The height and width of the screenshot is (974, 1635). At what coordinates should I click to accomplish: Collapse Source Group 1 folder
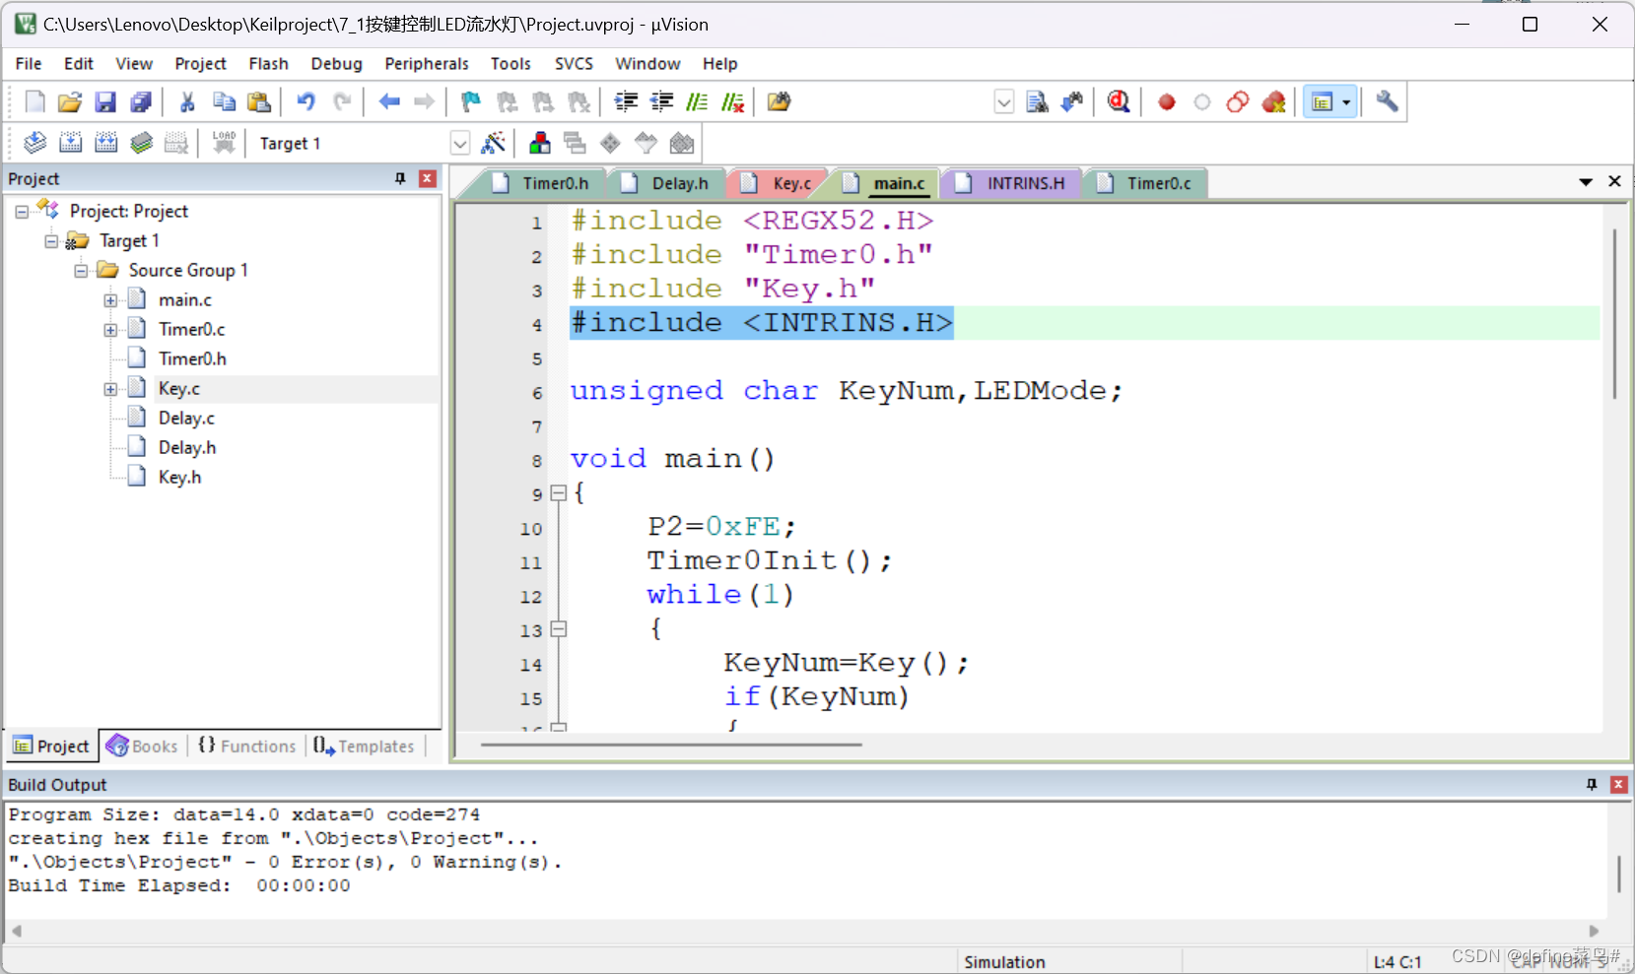[x=81, y=271]
